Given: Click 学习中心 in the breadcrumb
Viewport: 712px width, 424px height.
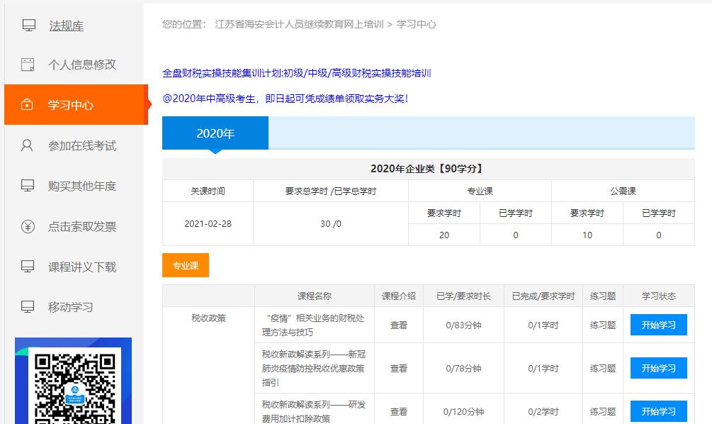Looking at the screenshot, I should [x=417, y=23].
